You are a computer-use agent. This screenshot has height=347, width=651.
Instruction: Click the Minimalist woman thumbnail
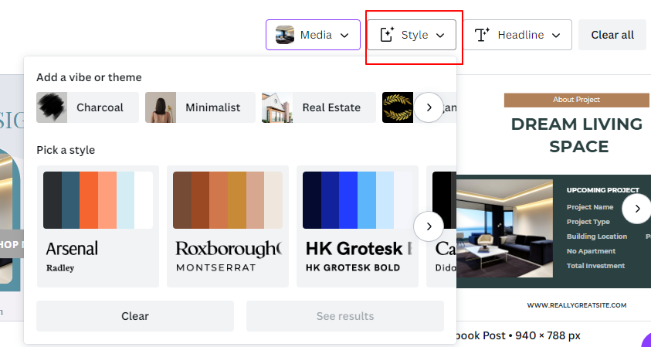pos(161,107)
